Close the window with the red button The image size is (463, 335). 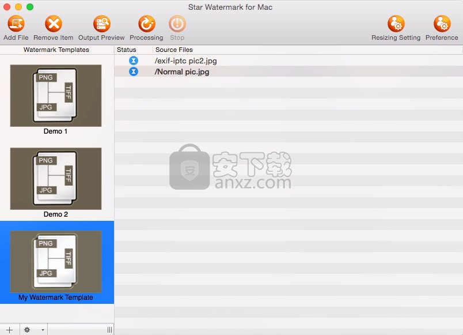click(7, 7)
